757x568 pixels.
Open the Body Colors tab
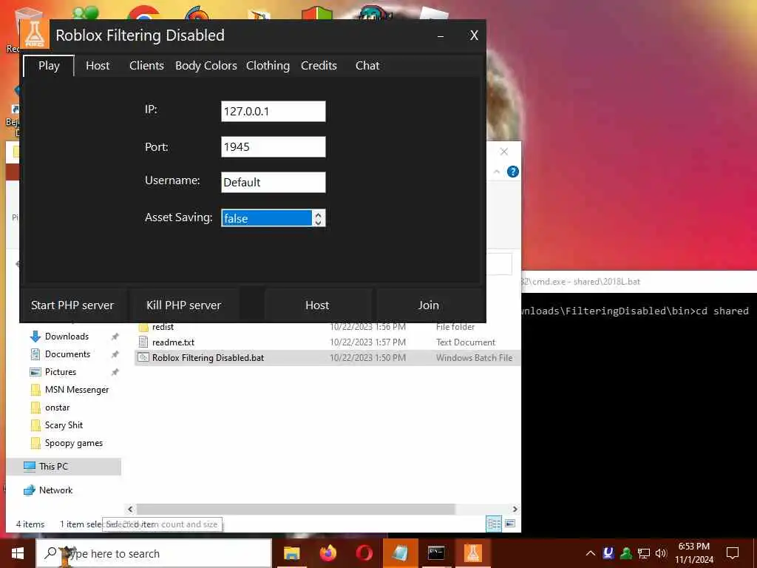point(206,66)
